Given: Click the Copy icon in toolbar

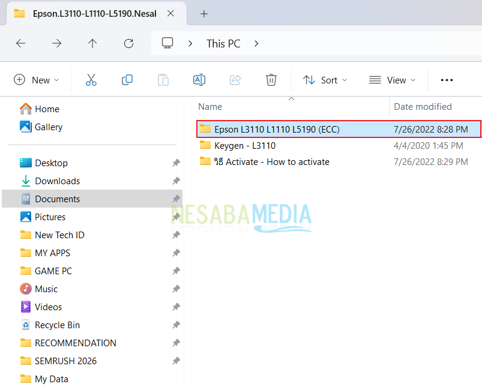Looking at the screenshot, I should tap(127, 80).
